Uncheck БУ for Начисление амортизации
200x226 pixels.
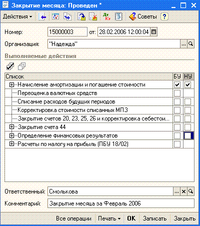[x=177, y=85]
